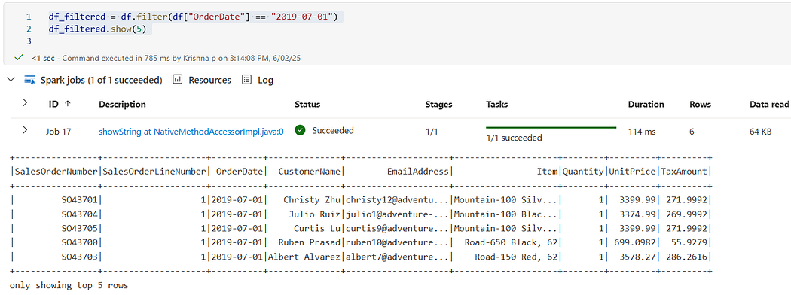The width and height of the screenshot is (791, 295).
Task: Click the Data read column header
Action: 769,105
